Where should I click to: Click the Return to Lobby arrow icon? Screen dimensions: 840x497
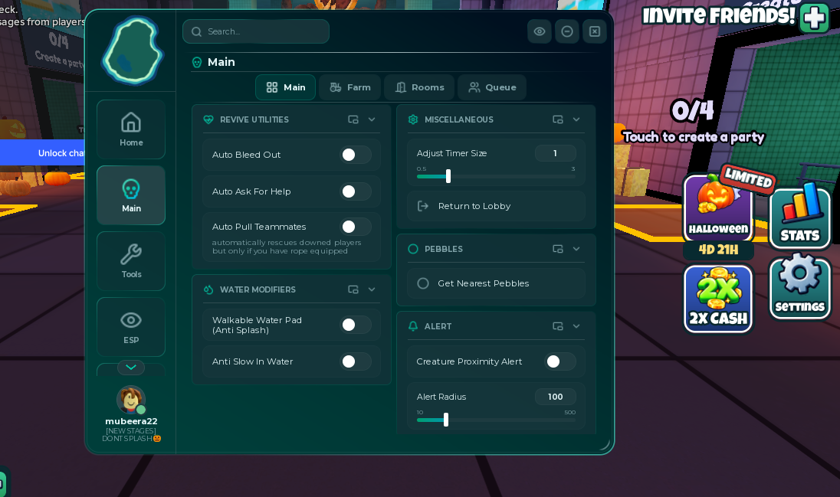tap(423, 206)
